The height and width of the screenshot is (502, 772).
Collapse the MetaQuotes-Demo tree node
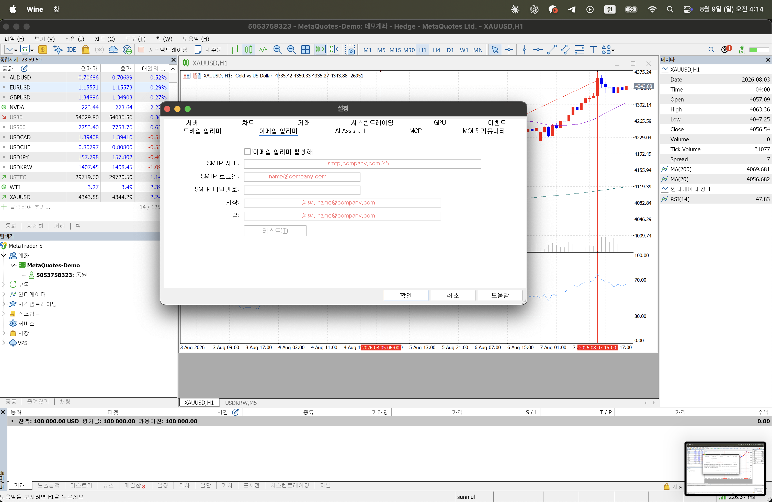point(13,265)
